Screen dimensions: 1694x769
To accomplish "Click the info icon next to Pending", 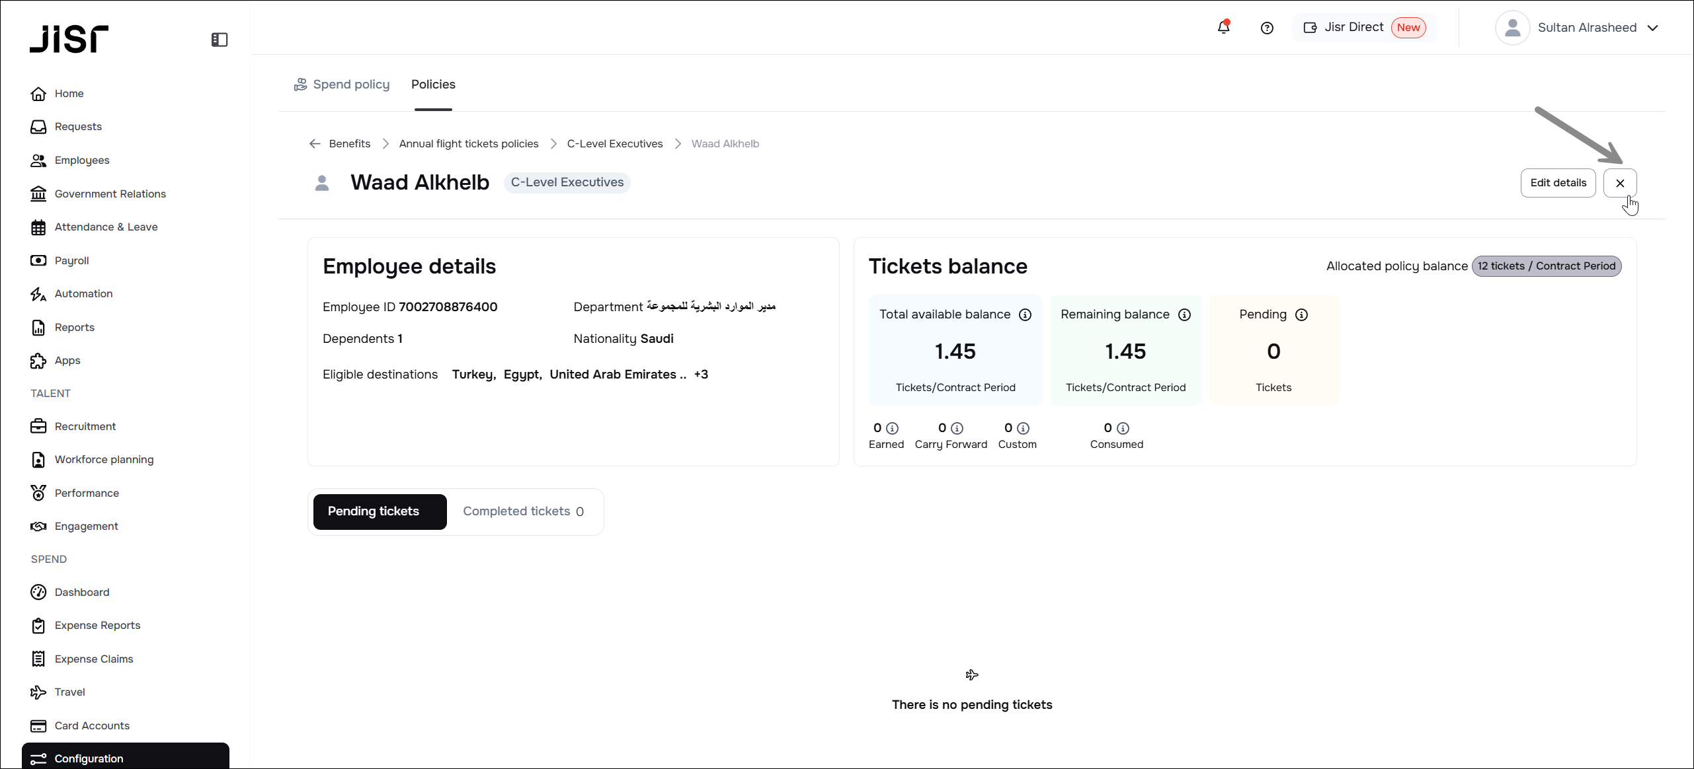I will click(1301, 315).
